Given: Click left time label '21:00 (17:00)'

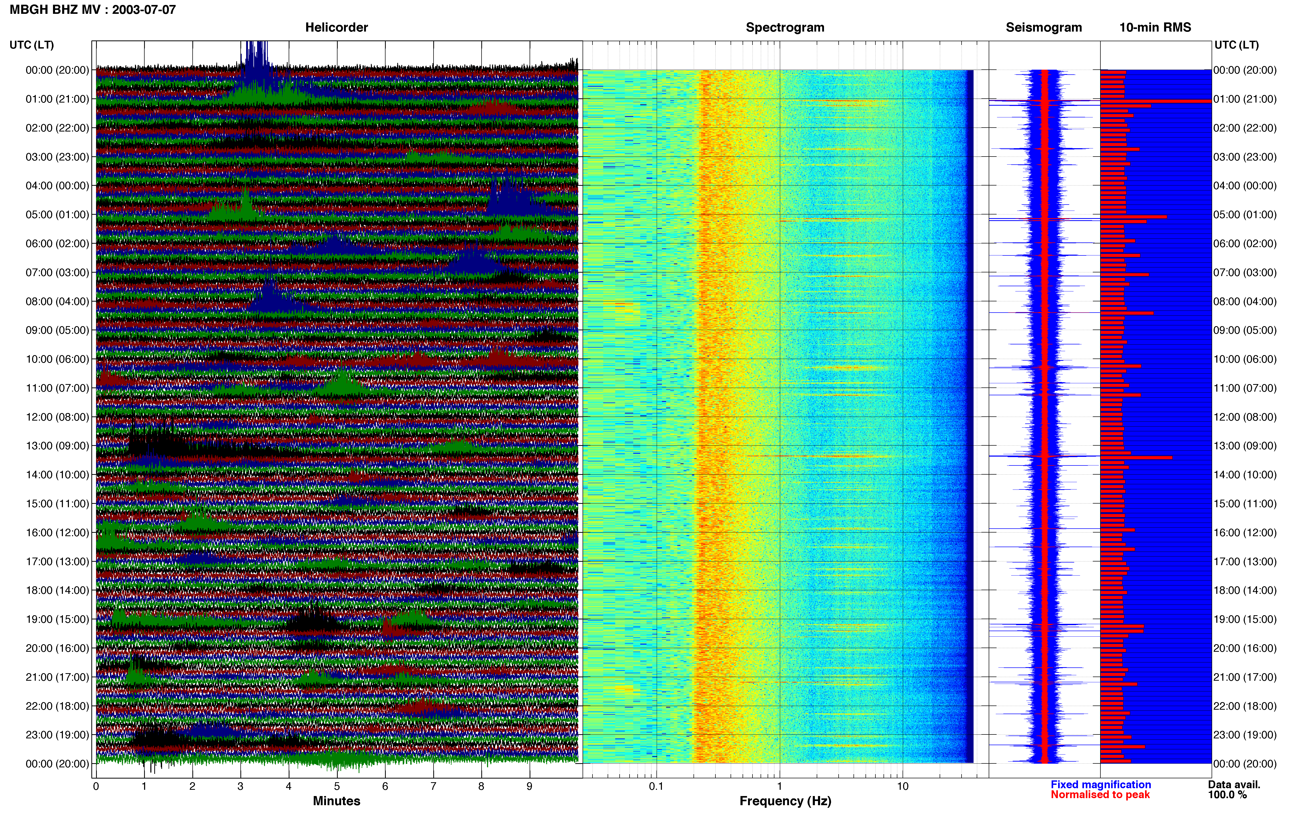Looking at the screenshot, I should [57, 677].
